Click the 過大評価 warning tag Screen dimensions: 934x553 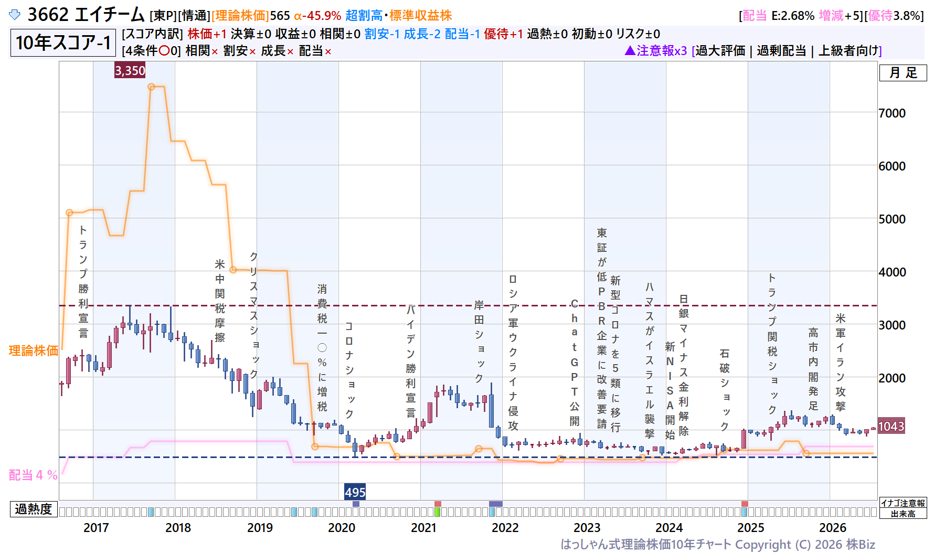(x=720, y=51)
